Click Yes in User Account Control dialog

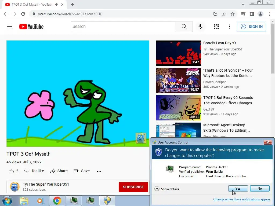238,189
